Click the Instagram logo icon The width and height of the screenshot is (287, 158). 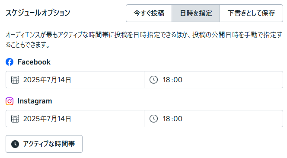point(10,101)
